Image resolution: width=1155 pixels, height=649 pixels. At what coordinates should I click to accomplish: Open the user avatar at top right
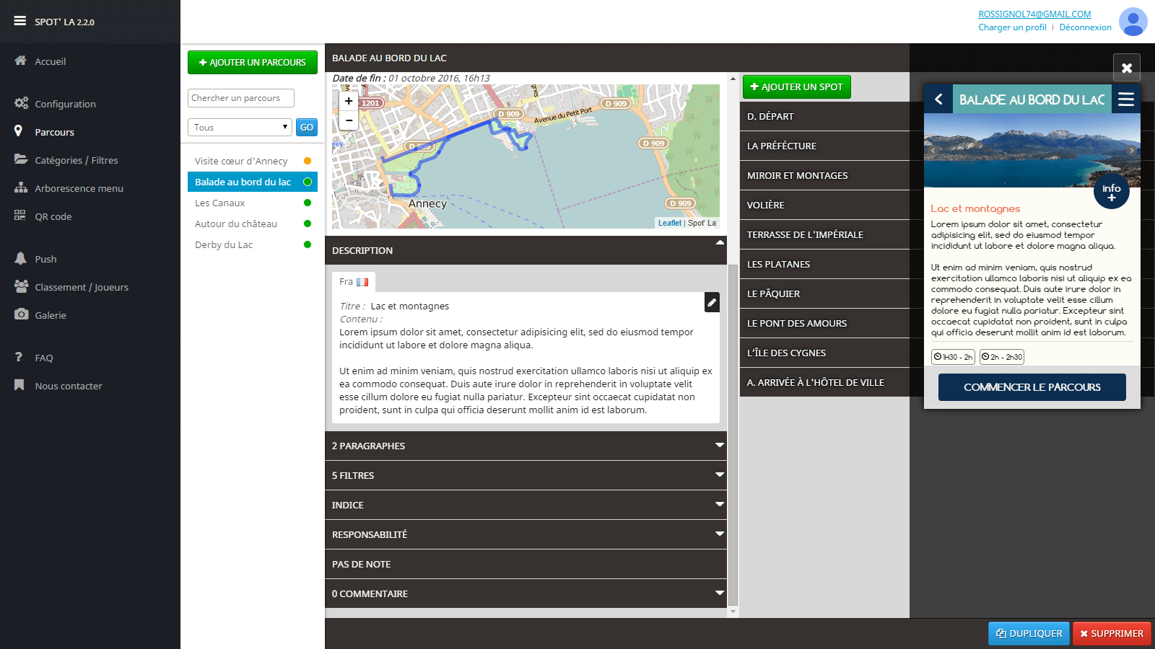[1133, 22]
